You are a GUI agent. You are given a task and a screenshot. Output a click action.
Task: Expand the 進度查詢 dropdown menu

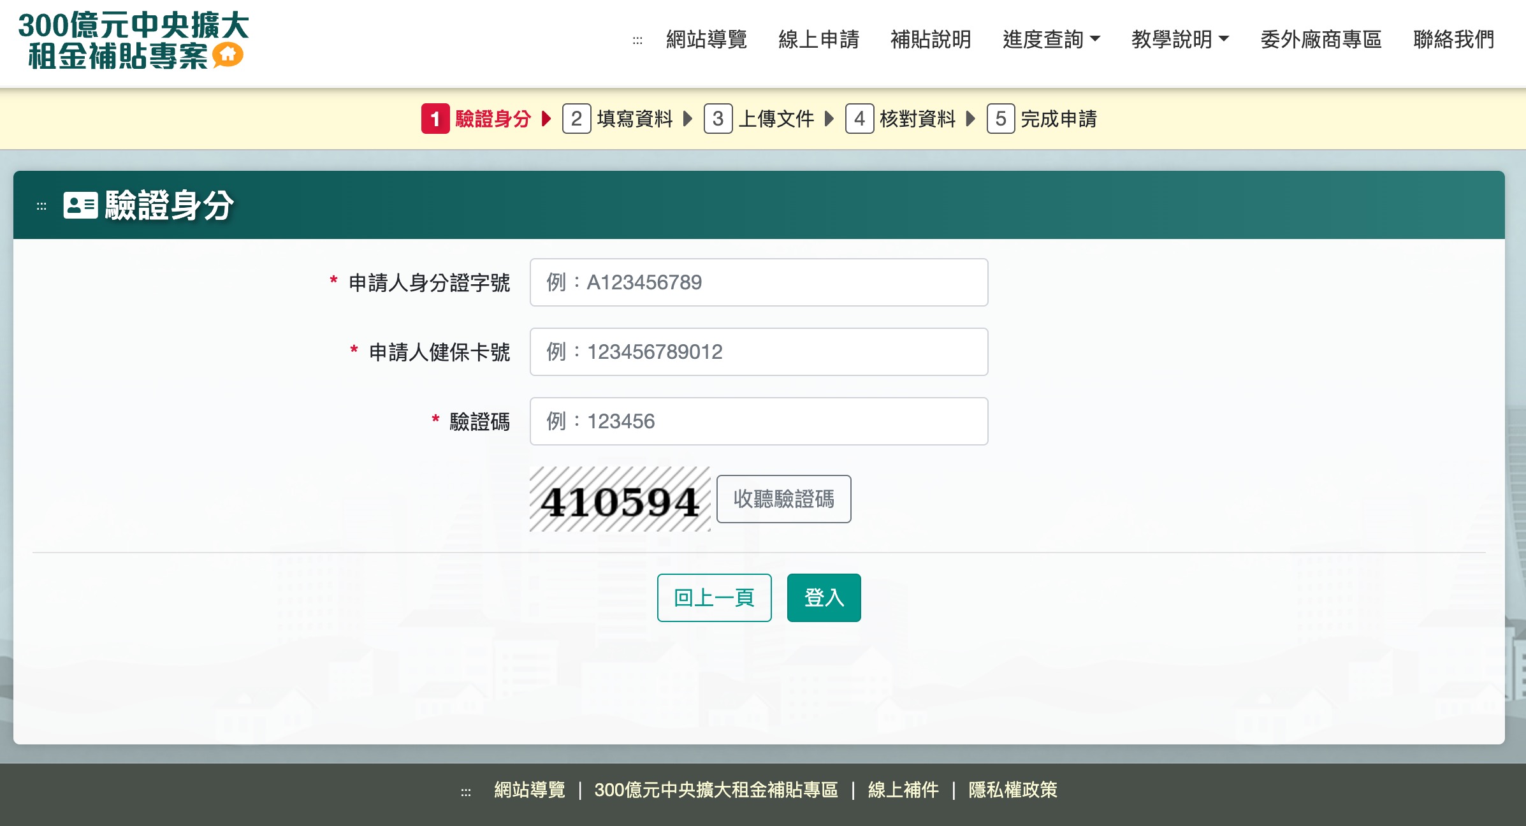(1051, 40)
